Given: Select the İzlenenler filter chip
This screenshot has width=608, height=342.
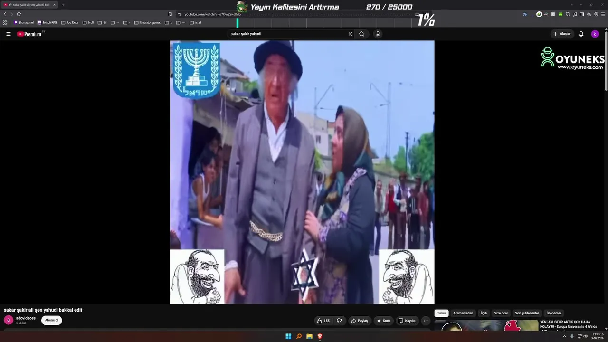Looking at the screenshot, I should point(554,313).
